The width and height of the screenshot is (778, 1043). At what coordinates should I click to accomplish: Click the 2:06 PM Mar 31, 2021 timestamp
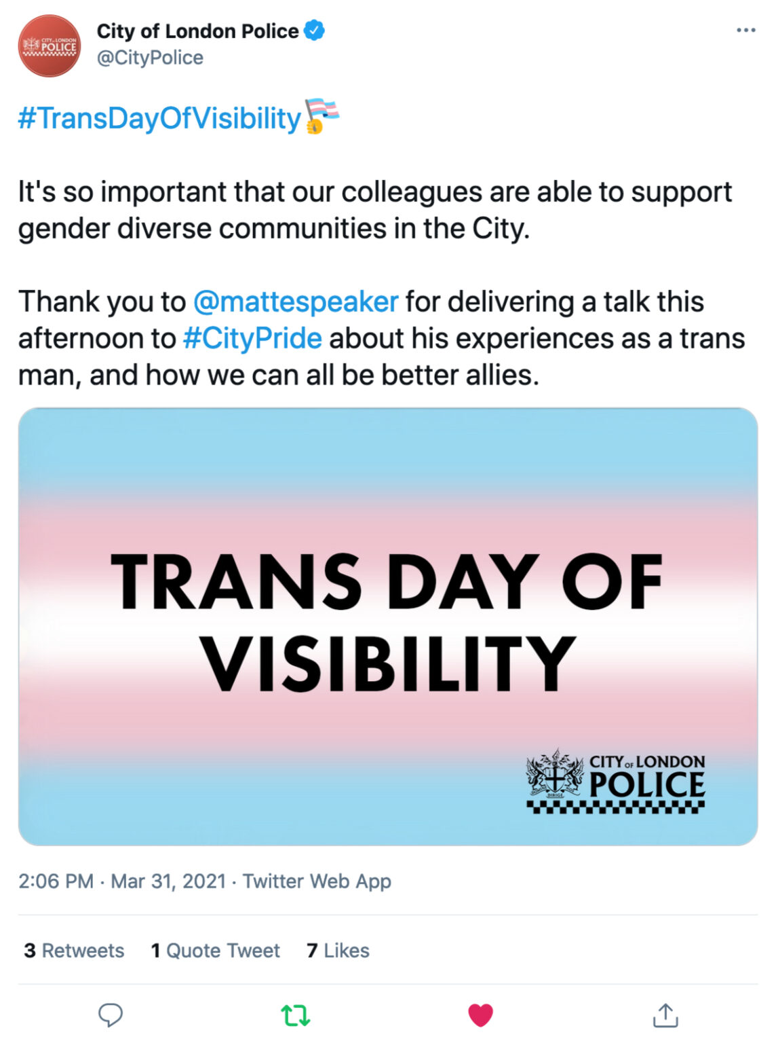coord(122,881)
